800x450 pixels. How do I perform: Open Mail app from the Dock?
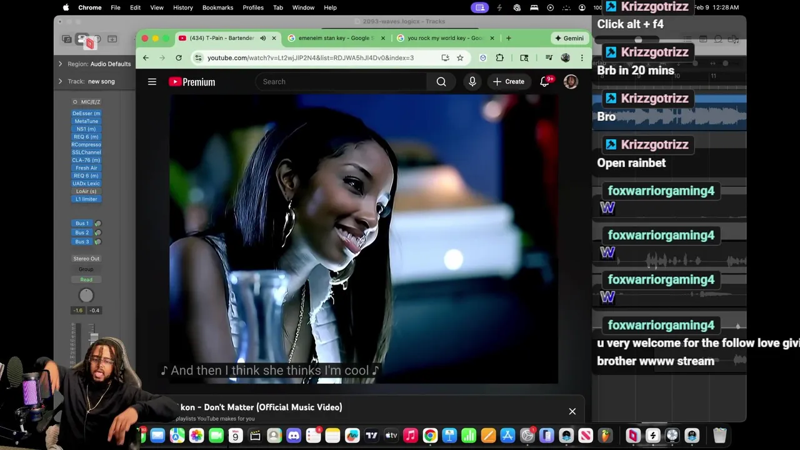click(x=157, y=436)
